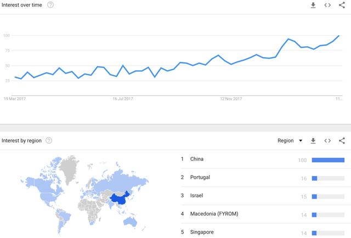Click the 12 Nov 2017 axis label
Viewport: 351px width, 238px height.
point(231,99)
